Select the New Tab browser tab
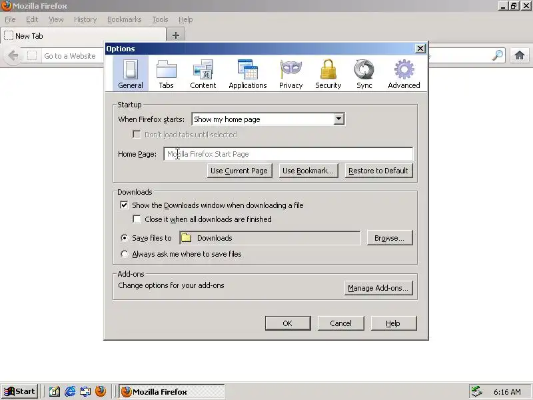 pos(84,36)
